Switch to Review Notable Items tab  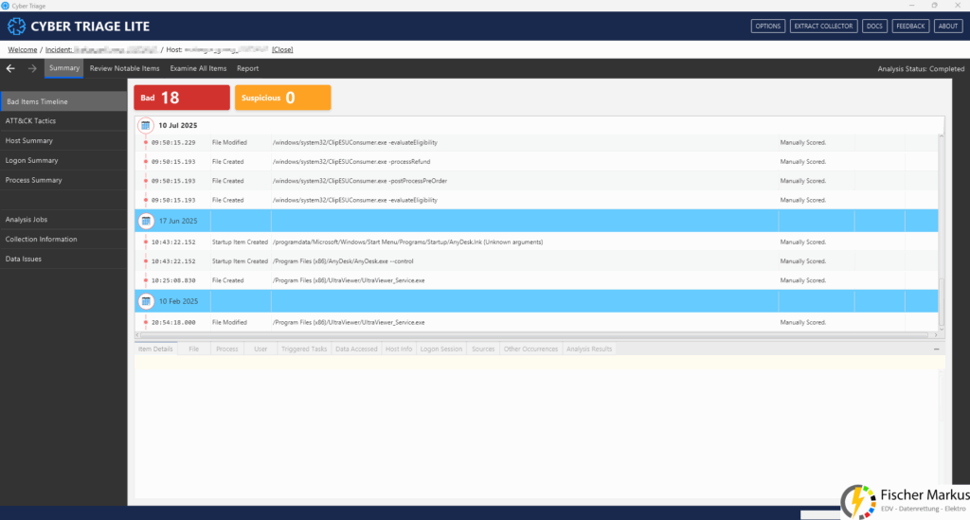[124, 68]
